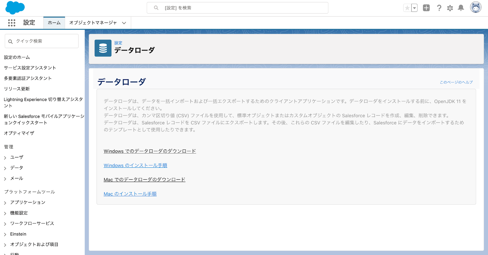Screen dimensions: 488x255
Task: Open the favorites list dropdown arrow
Action: click(414, 8)
